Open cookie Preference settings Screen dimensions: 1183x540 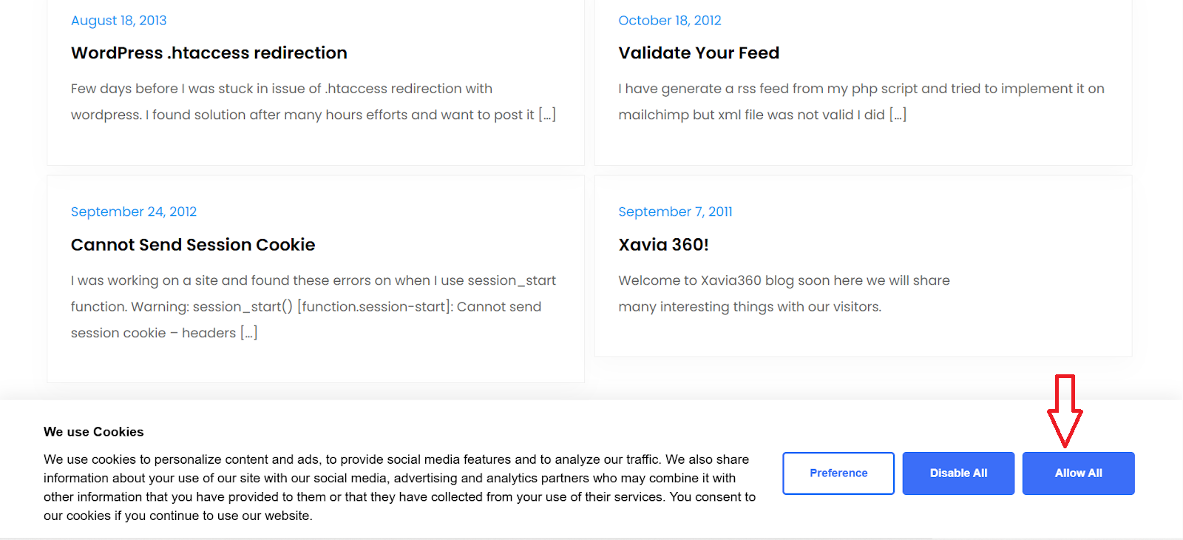(x=838, y=473)
